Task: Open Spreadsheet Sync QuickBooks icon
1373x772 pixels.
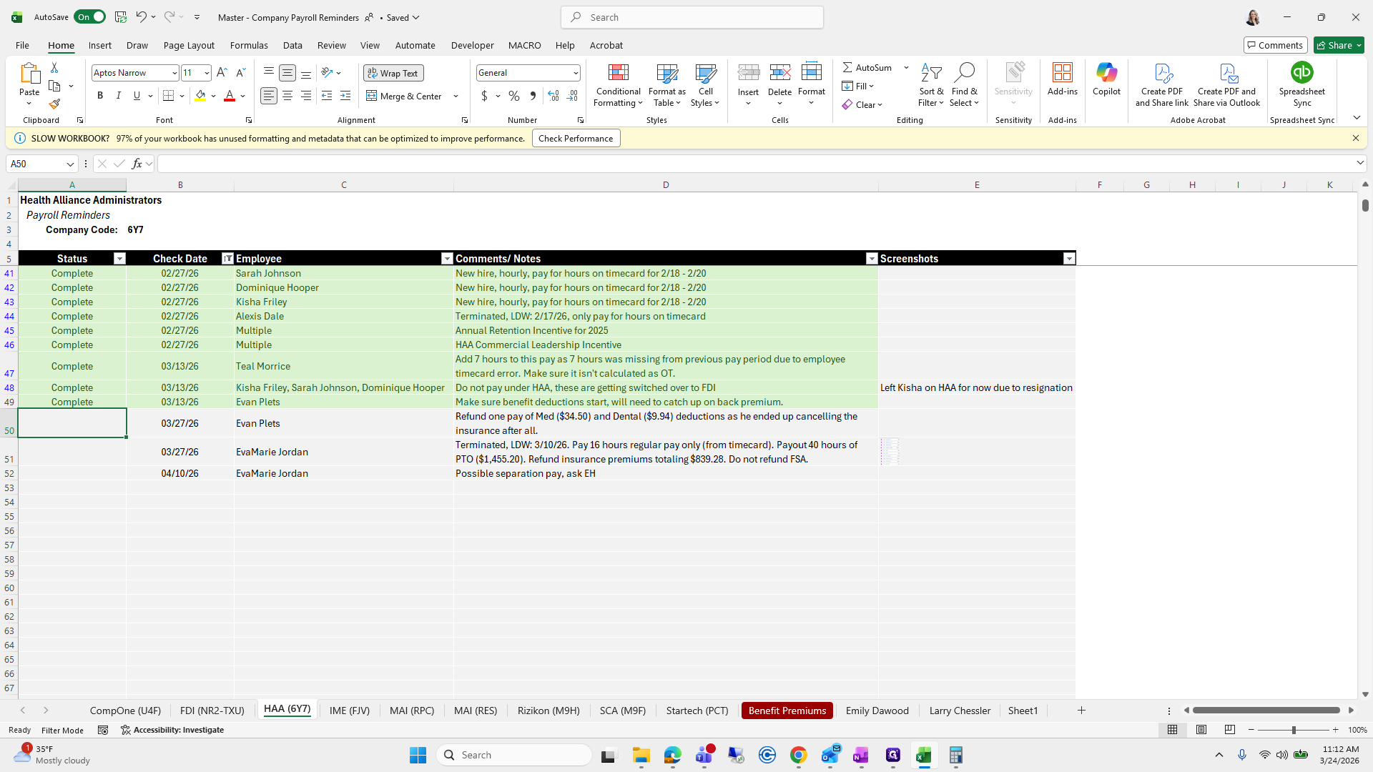Action: click(1301, 73)
